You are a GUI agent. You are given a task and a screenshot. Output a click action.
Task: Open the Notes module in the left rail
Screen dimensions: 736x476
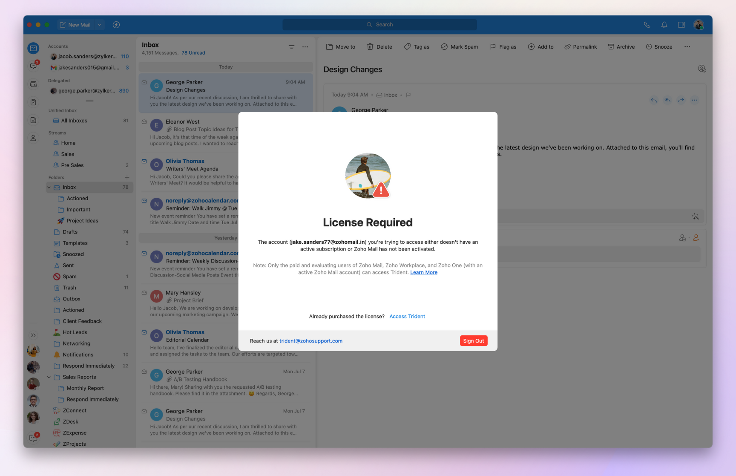tap(33, 120)
